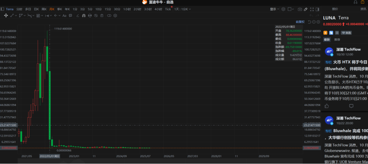This screenshot has height=164, width=368.
Task: Select the parallel channel drawing tool
Action: [21, 16]
